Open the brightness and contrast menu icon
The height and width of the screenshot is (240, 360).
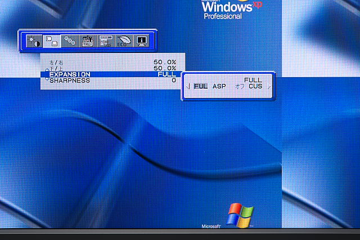pos(34,41)
